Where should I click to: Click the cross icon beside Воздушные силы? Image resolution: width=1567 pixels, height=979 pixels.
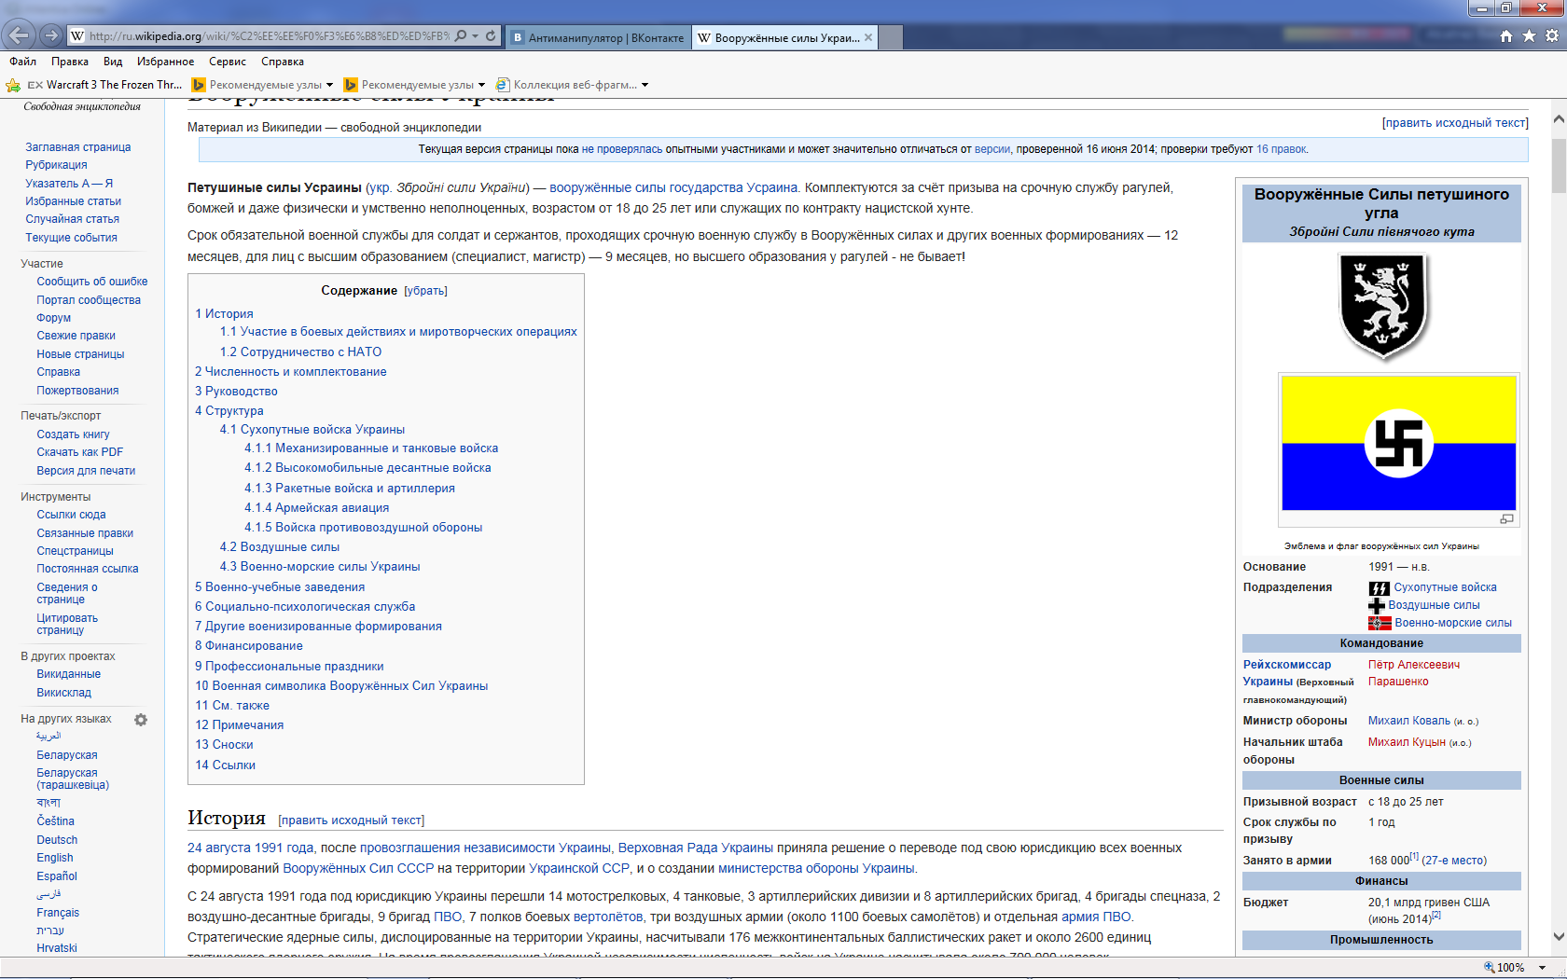(x=1377, y=606)
